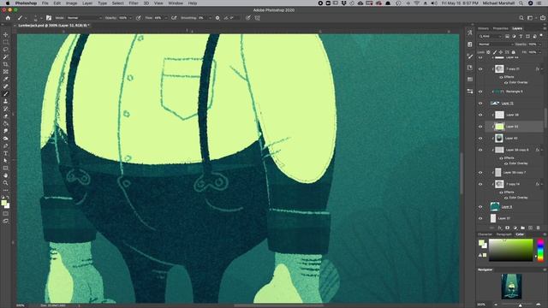The width and height of the screenshot is (548, 308).
Task: Toggle pressure for opacity icon
Action: [139, 17]
